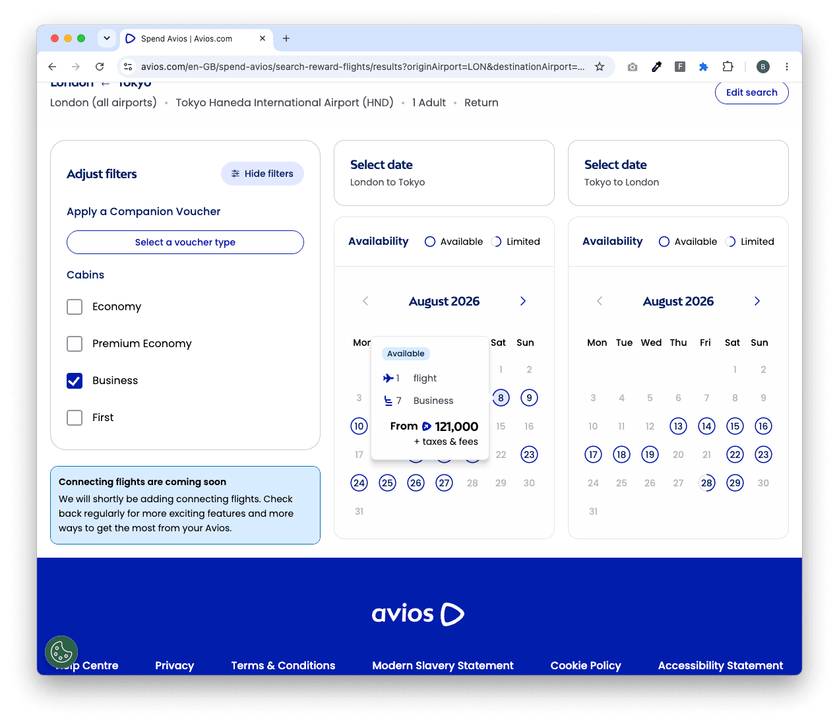The image size is (839, 724).
Task: Open a new tab with plus icon
Action: point(286,38)
